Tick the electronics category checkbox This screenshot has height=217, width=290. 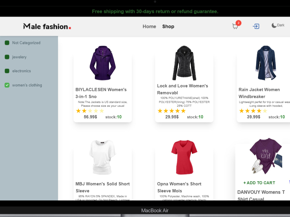(7, 71)
